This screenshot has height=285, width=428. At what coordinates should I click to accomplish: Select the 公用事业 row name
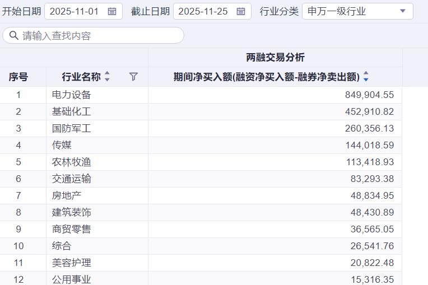tap(72, 279)
